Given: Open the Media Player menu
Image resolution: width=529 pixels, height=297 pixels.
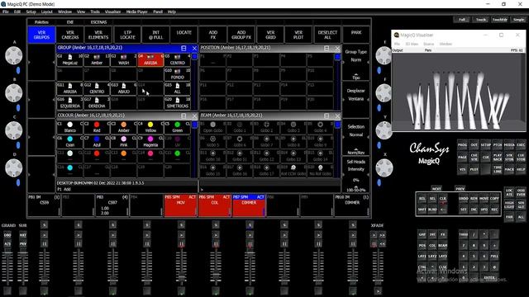Looking at the screenshot, I should 137,12.
